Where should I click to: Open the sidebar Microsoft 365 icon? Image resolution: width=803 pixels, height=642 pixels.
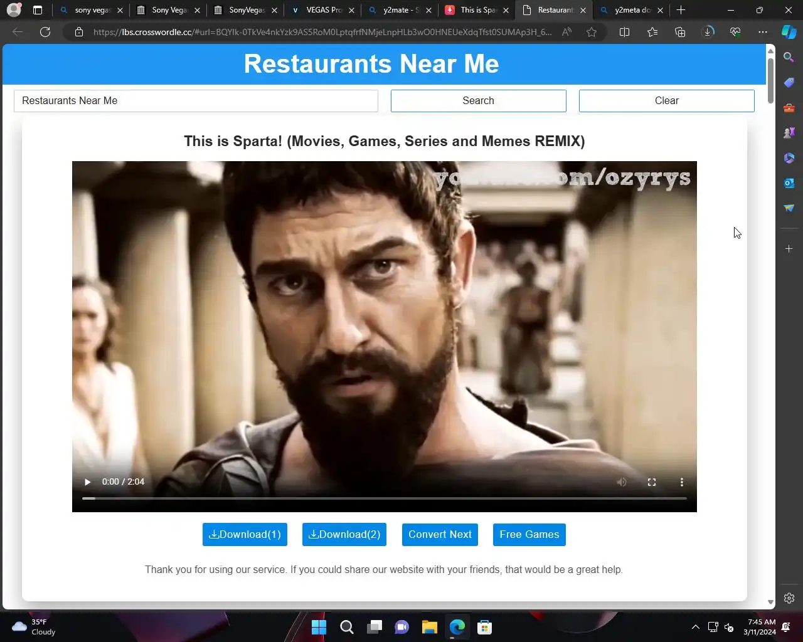789,158
